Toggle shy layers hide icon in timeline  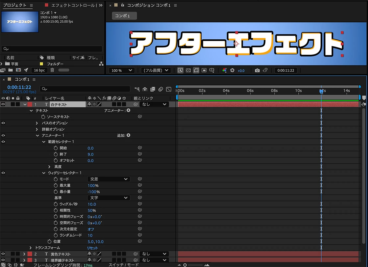pos(145,89)
